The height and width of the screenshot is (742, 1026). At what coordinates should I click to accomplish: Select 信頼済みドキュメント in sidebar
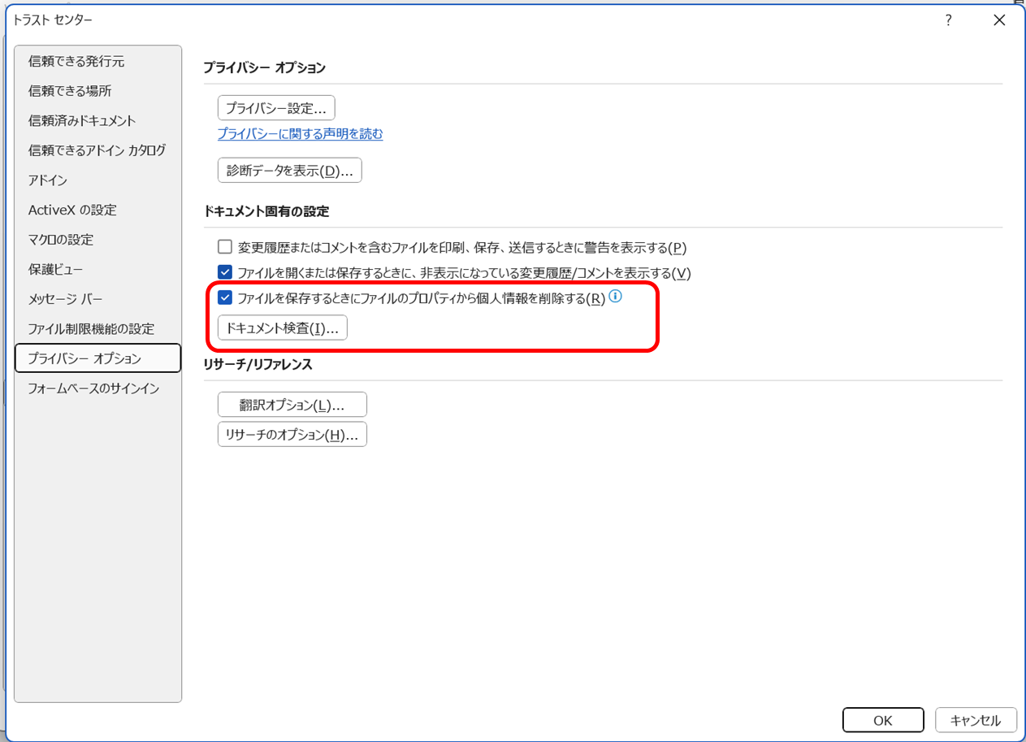click(97, 120)
